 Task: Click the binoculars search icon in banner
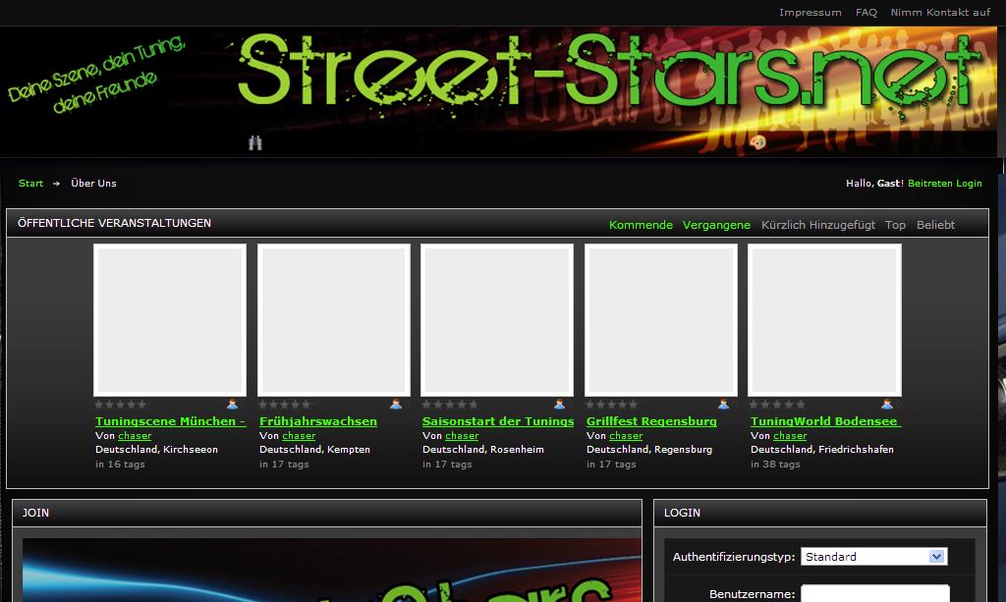click(255, 143)
